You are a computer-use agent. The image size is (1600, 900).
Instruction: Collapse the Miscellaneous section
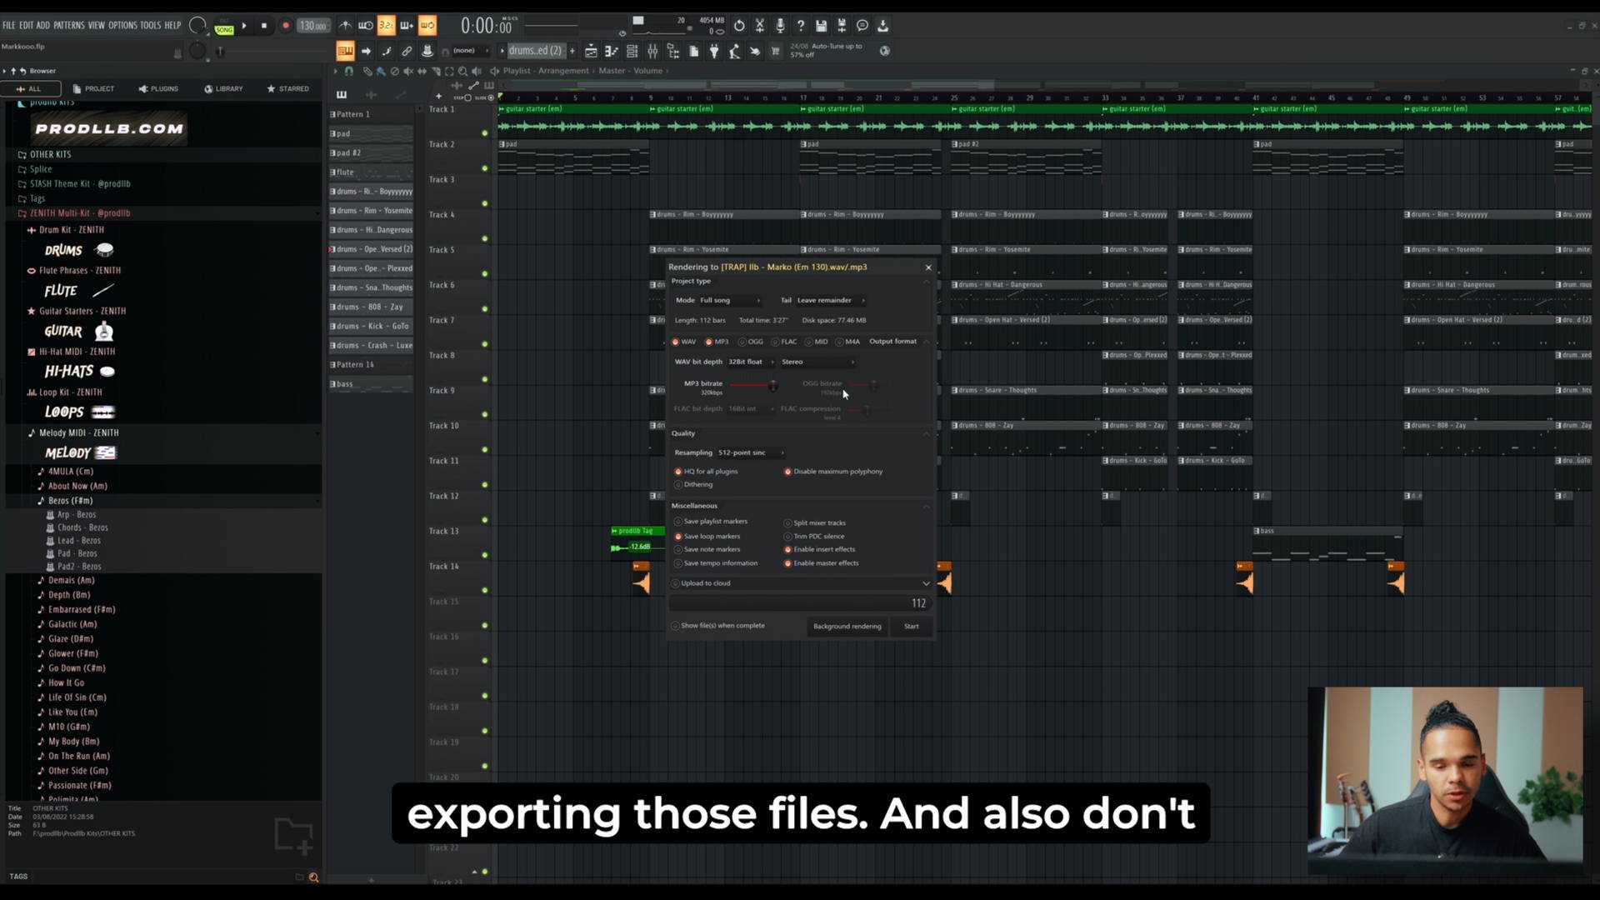[x=926, y=506]
